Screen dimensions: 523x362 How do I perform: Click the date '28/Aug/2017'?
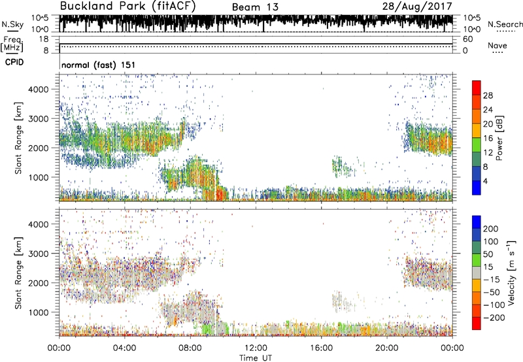pos(417,7)
